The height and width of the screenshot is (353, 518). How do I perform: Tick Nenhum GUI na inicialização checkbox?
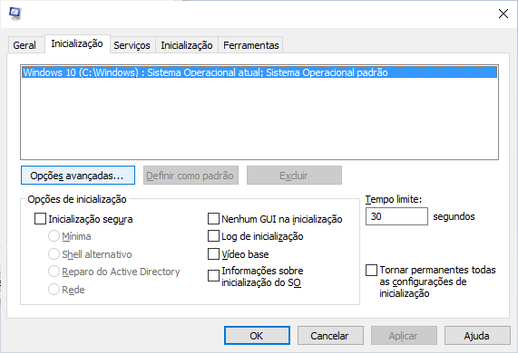[x=213, y=218]
